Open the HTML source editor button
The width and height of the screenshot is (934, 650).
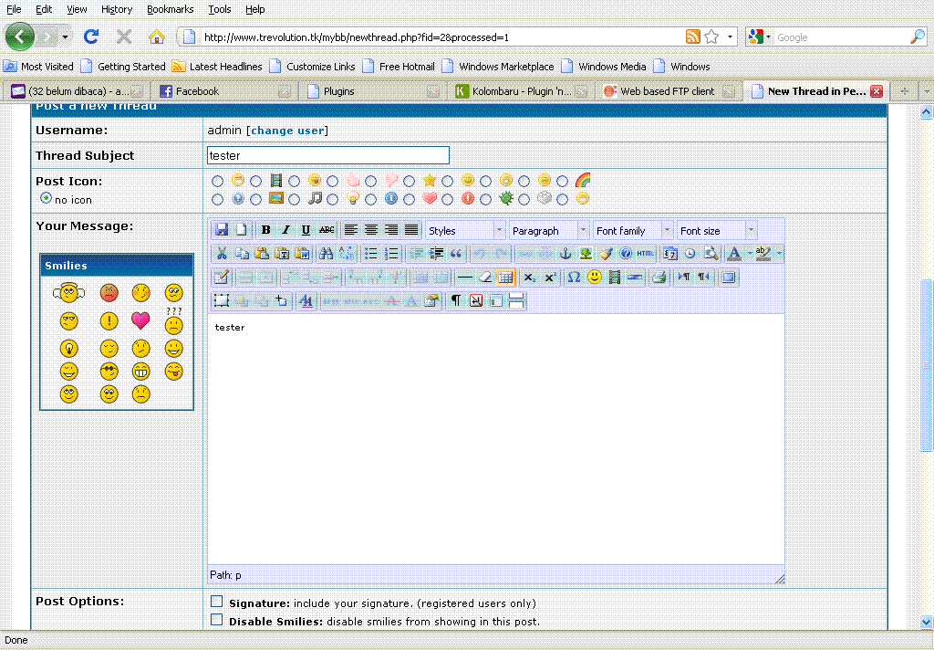coord(646,254)
